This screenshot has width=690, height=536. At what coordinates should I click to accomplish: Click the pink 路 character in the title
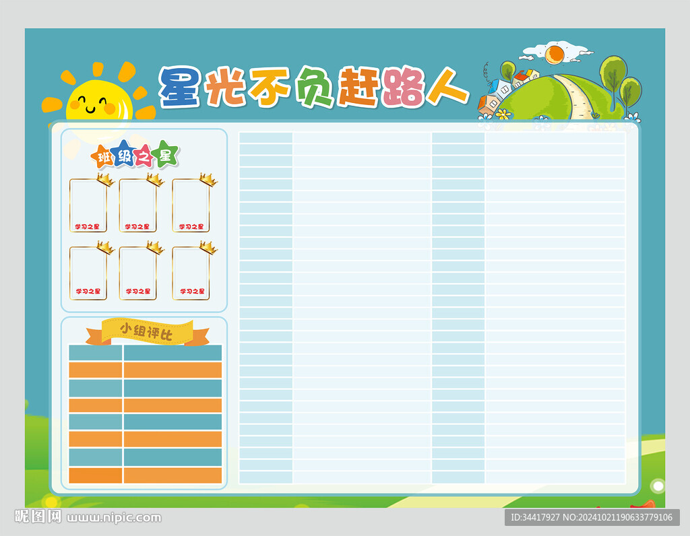(x=404, y=87)
